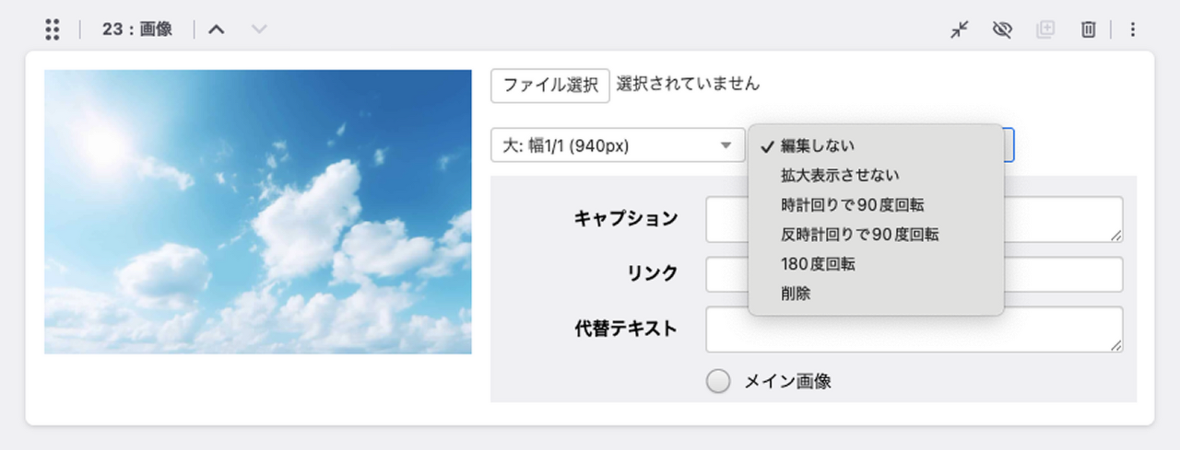Grab the six-dot drag handle icon
The width and height of the screenshot is (1180, 450).
(x=53, y=29)
